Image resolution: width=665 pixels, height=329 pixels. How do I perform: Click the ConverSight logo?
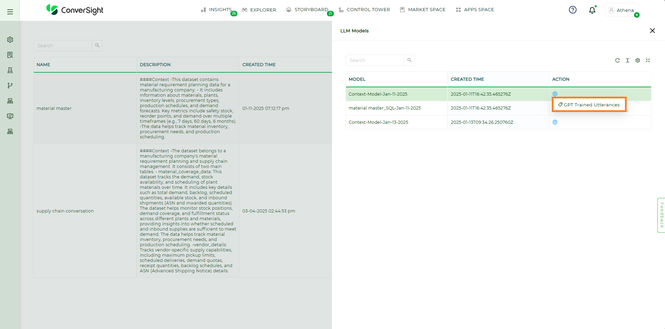(x=75, y=10)
